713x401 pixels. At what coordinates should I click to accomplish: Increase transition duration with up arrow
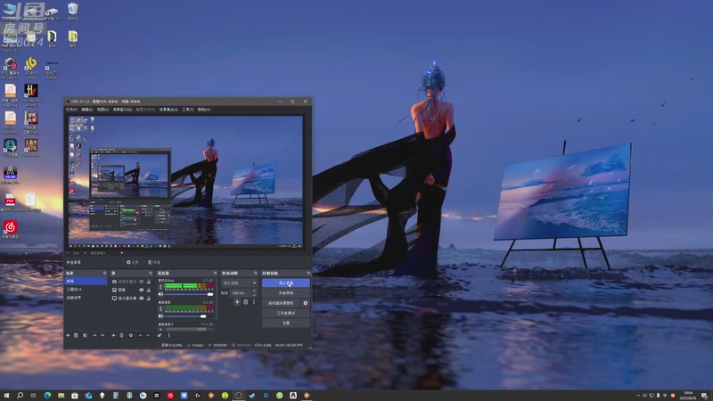[254, 291]
